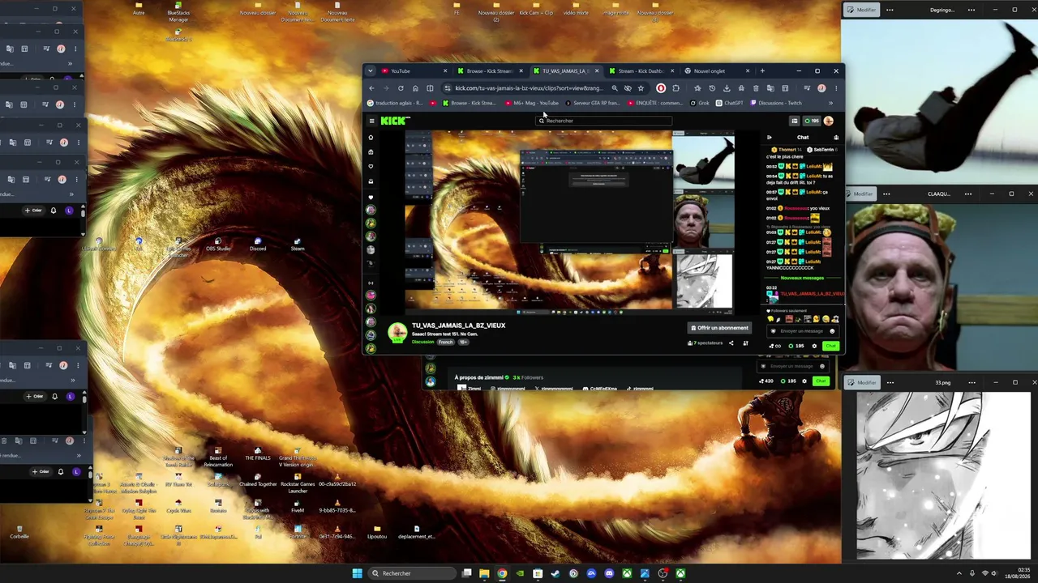Open more options in the Degringo window
Viewport: 1038px width, 583px height.
pos(890,10)
